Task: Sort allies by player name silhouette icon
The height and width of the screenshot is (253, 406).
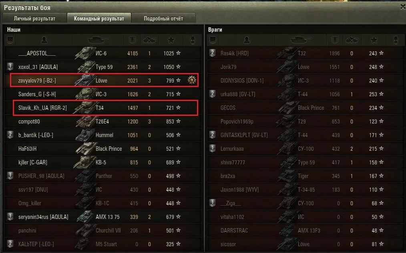Action: [x=44, y=40]
